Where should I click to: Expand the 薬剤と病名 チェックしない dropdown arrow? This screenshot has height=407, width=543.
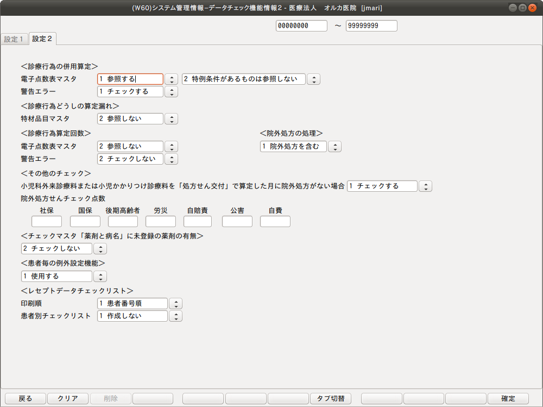(100, 249)
